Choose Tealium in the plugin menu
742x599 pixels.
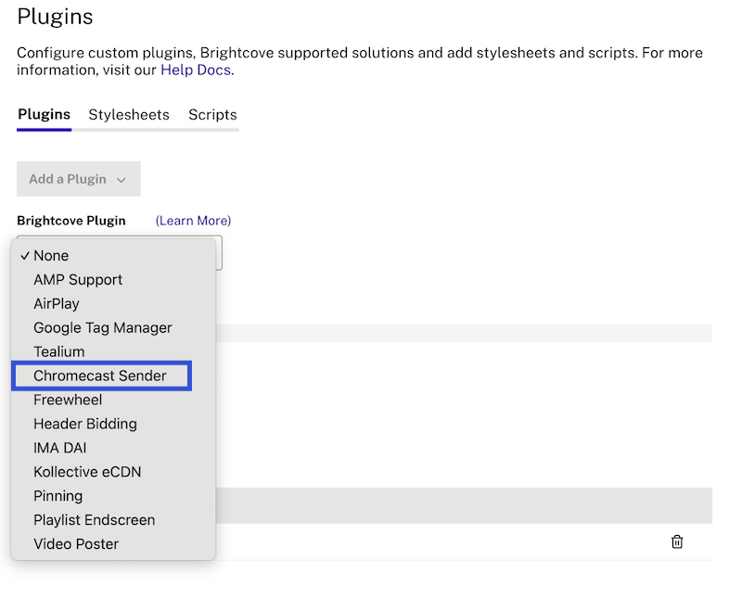[59, 352]
